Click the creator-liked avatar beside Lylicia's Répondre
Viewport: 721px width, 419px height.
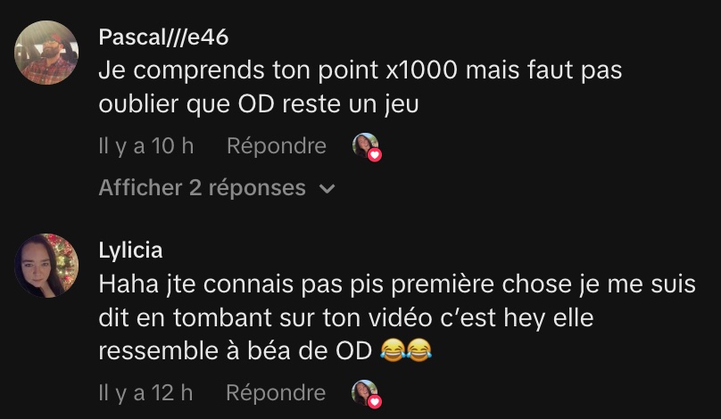click(x=365, y=392)
